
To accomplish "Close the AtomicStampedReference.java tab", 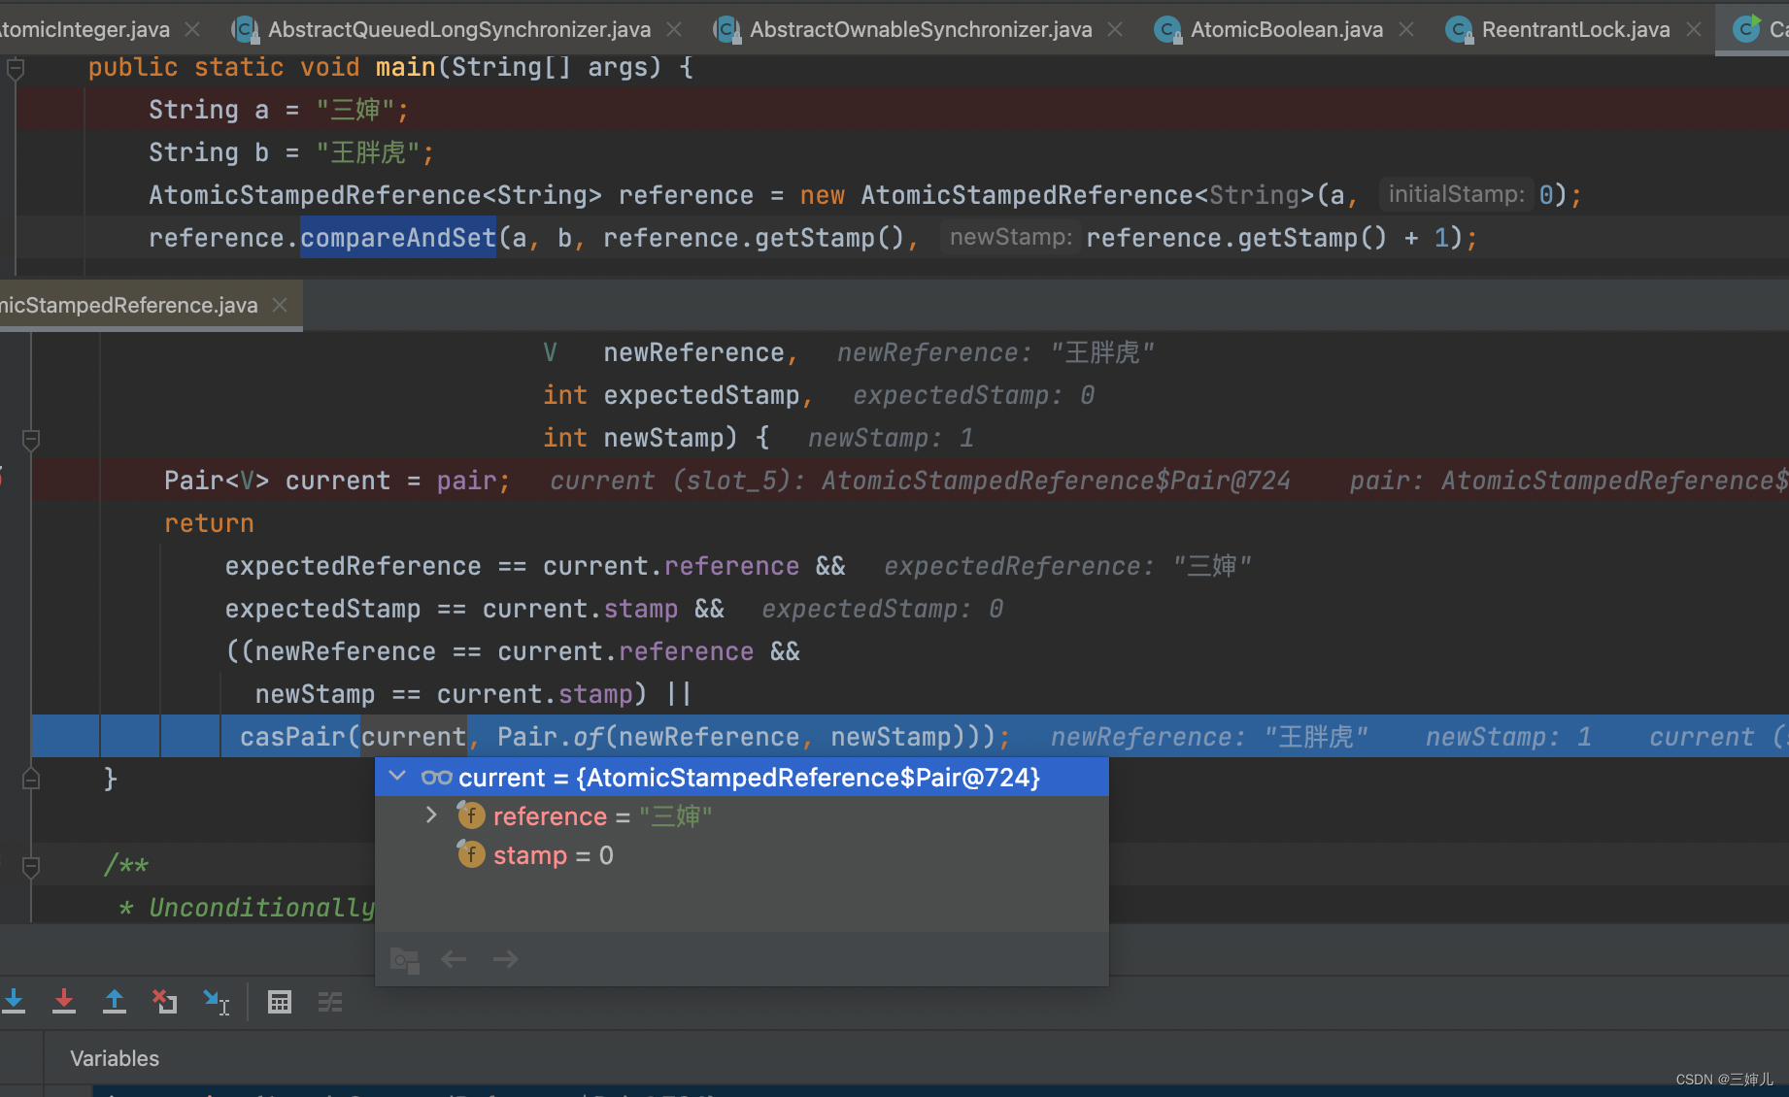I will 280,305.
